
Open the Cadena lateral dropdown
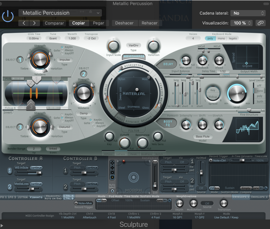tap(248, 13)
